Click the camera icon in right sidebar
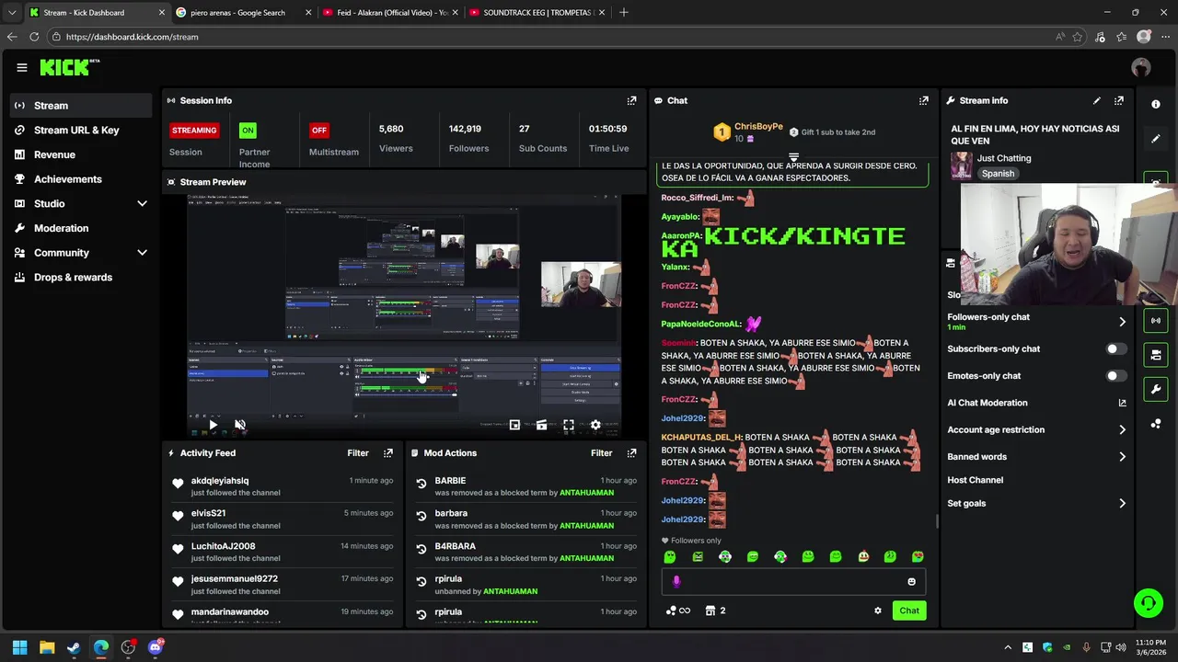Viewport: 1178px width, 662px height. (x=1156, y=354)
